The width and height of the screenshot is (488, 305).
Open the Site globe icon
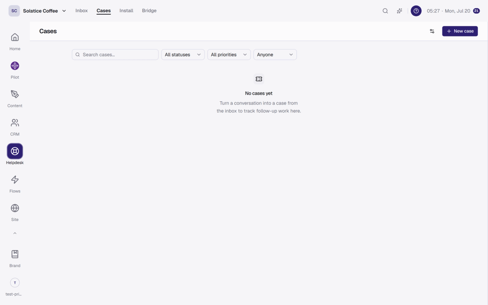point(15,208)
